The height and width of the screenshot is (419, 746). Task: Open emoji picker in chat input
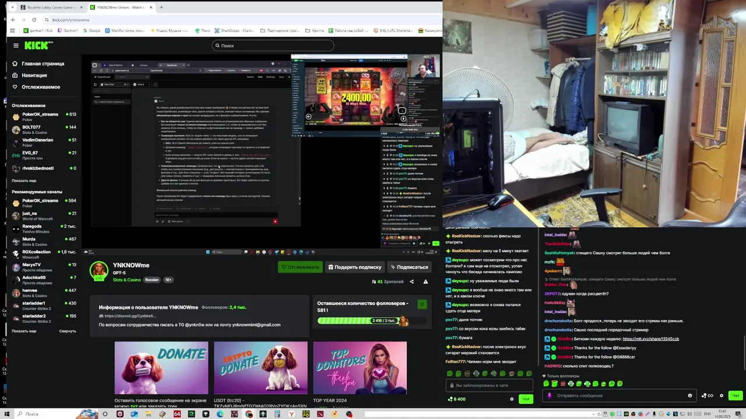tap(690, 396)
